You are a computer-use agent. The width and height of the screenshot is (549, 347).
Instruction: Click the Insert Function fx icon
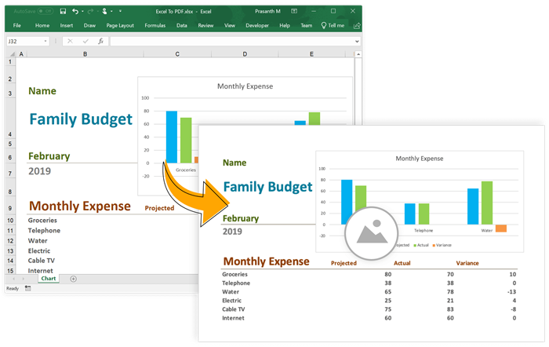tap(100, 41)
